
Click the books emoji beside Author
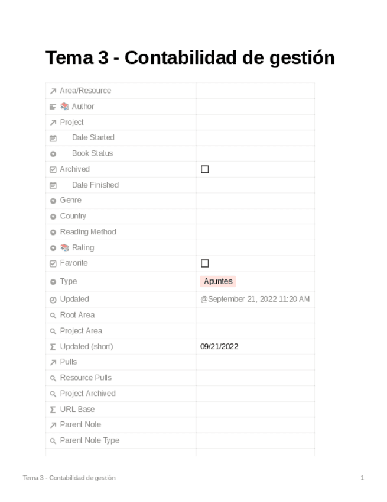click(65, 107)
